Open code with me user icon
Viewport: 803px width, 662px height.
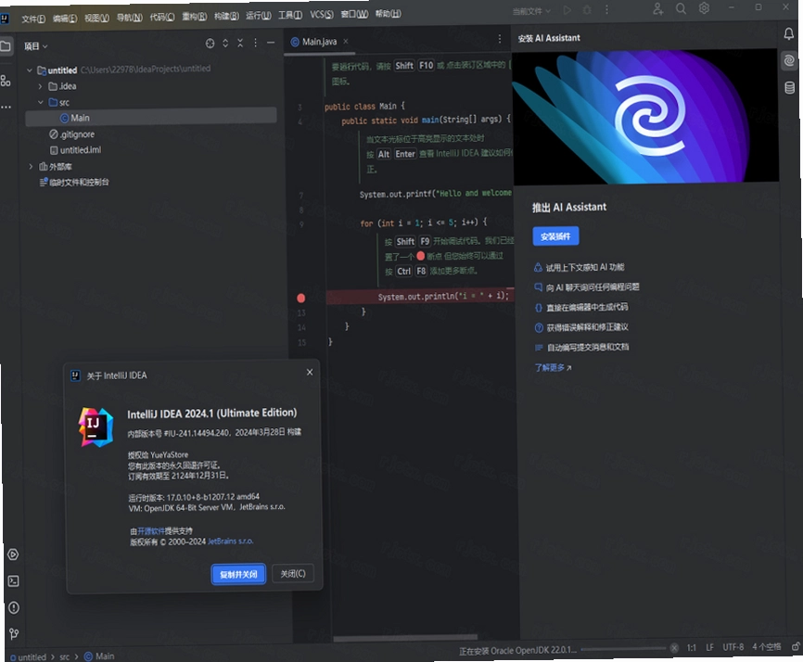[658, 8]
